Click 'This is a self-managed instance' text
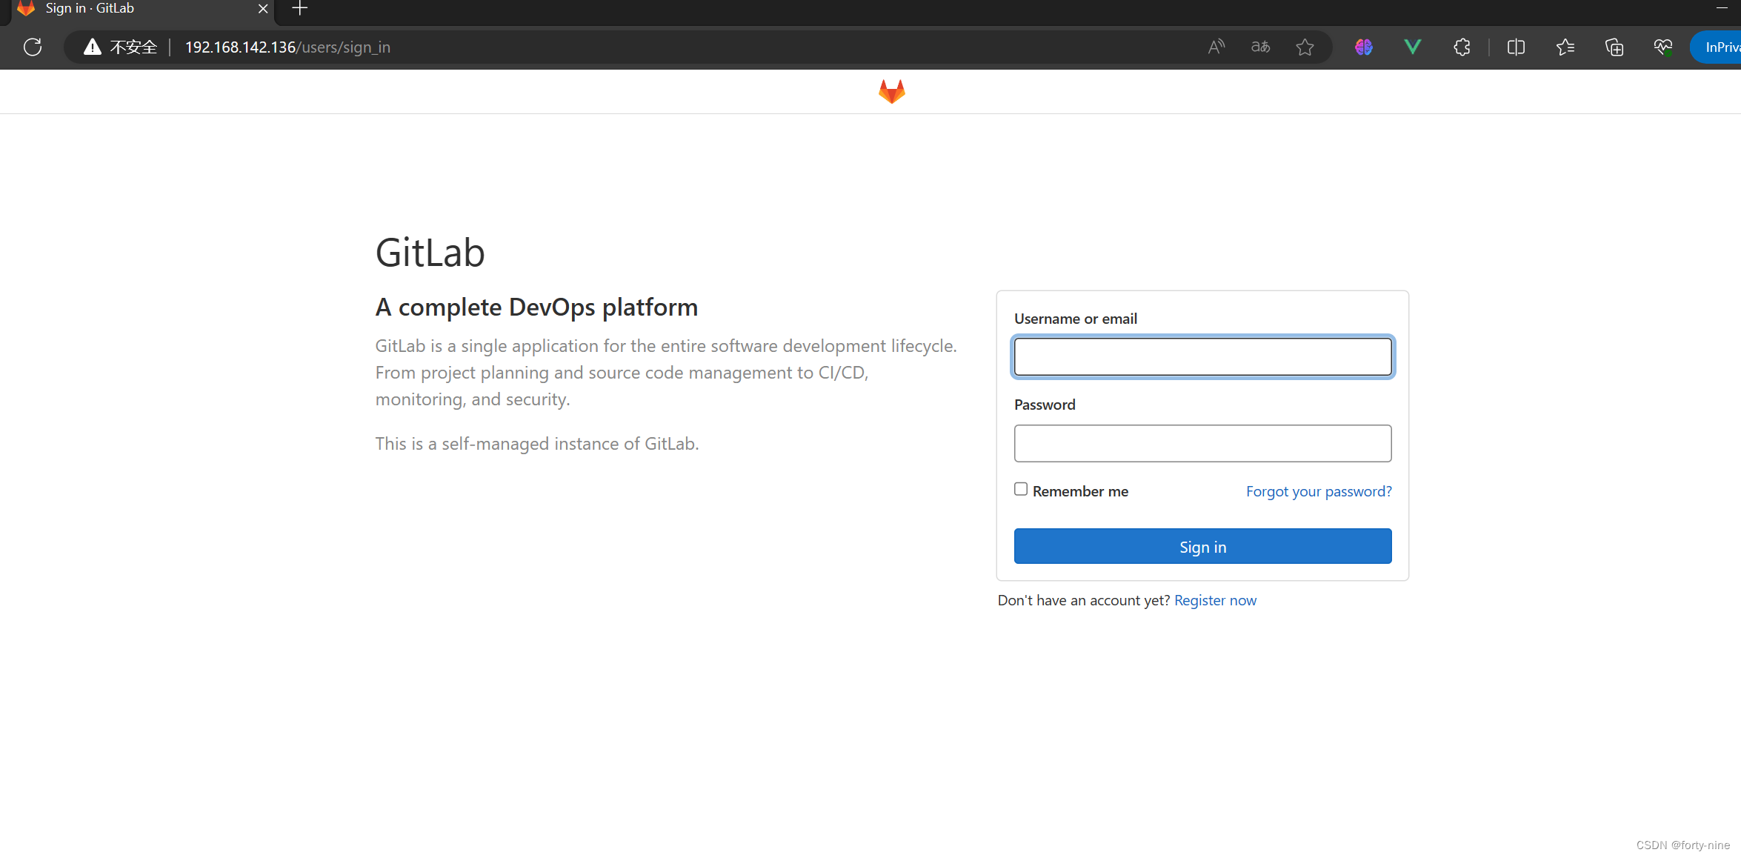 tap(537, 443)
